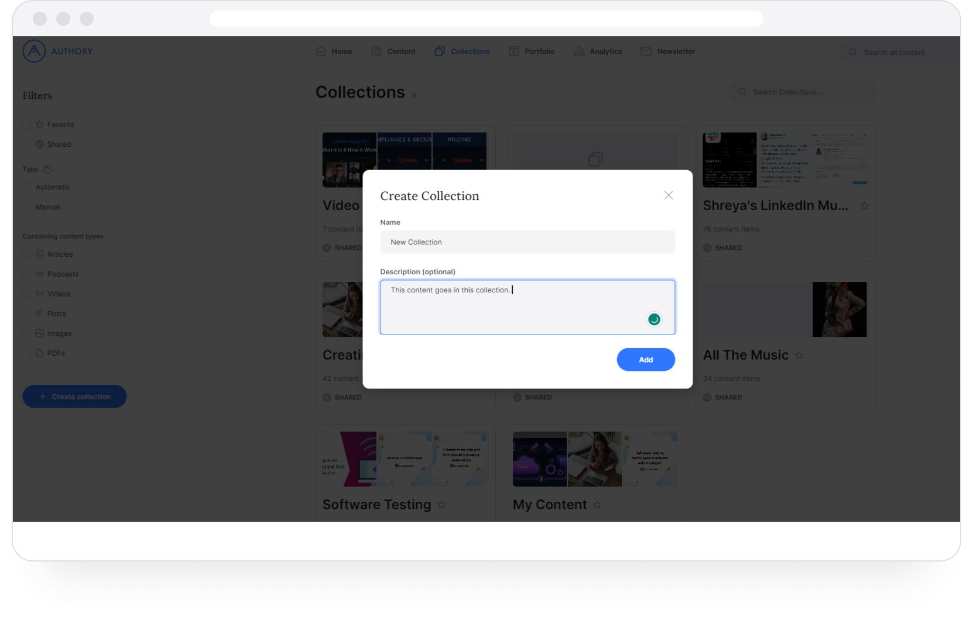Click the All The Music thumbnail image
The width and height of the screenshot is (973, 620).
point(839,309)
